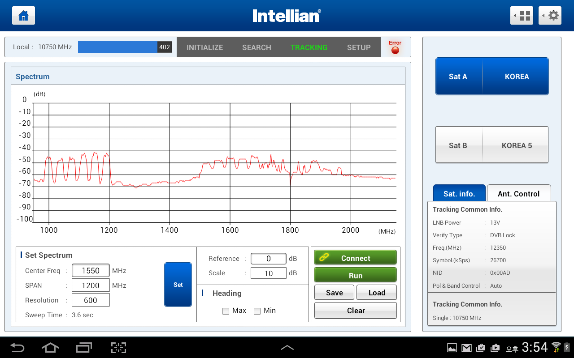Tap the screenshot capture icon
The height and width of the screenshot is (358, 574).
(118, 347)
